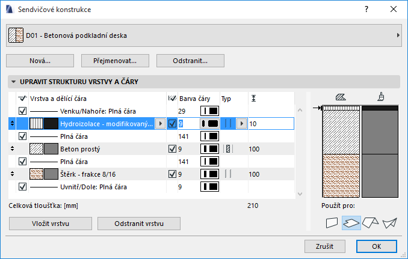The width and height of the screenshot is (408, 259).
Task: Select the Hydroizolace - modifikovaný layer row
Action: click(152, 124)
